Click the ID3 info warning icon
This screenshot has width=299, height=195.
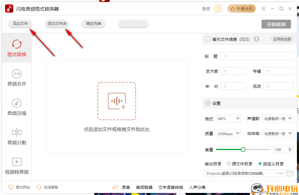(x=256, y=39)
